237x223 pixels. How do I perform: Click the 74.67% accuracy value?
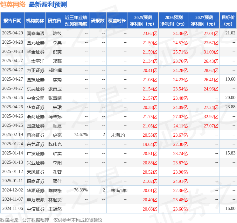[x=81, y=134]
